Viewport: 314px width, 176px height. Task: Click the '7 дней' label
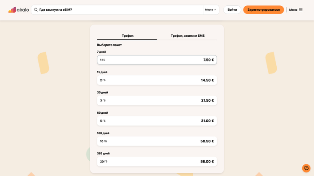point(101,52)
